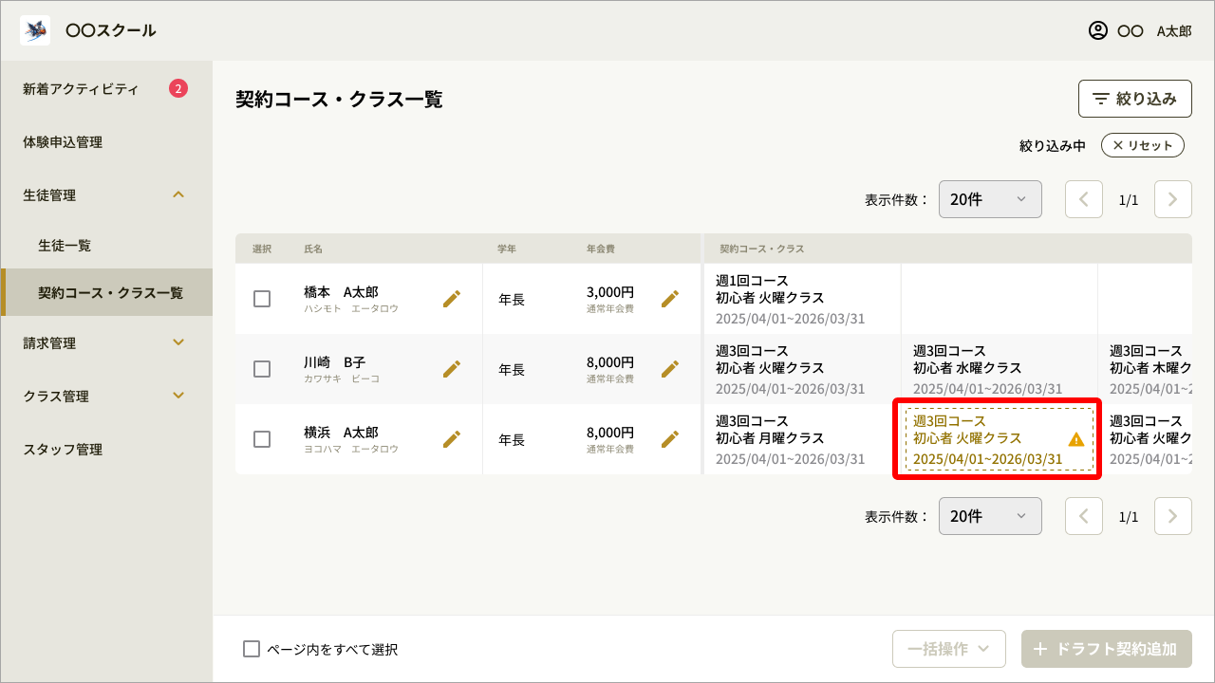The height and width of the screenshot is (683, 1215).
Task: Select checkbox for 橋本 A太郎 row
Action: tap(262, 299)
